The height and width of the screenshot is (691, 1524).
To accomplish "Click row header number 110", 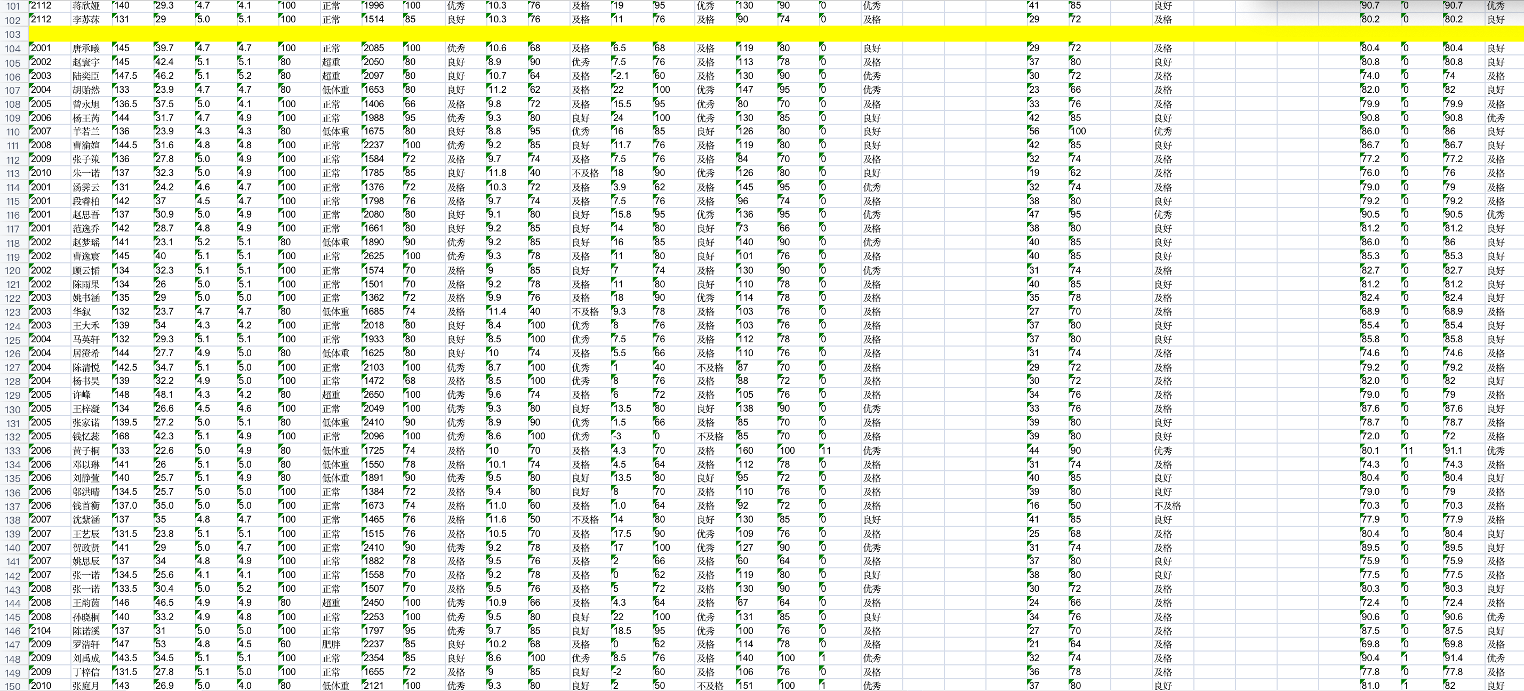I will (x=13, y=132).
